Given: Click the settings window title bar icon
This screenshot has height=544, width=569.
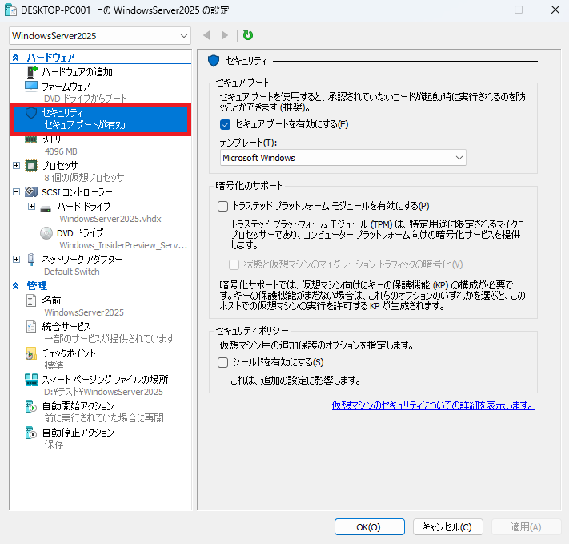Looking at the screenshot, I should [x=10, y=10].
